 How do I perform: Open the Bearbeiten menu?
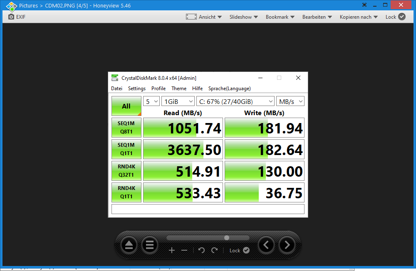coord(317,17)
